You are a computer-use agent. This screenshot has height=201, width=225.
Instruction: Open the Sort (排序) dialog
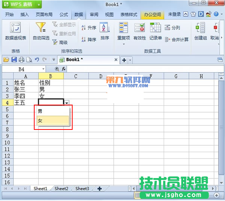(105, 31)
